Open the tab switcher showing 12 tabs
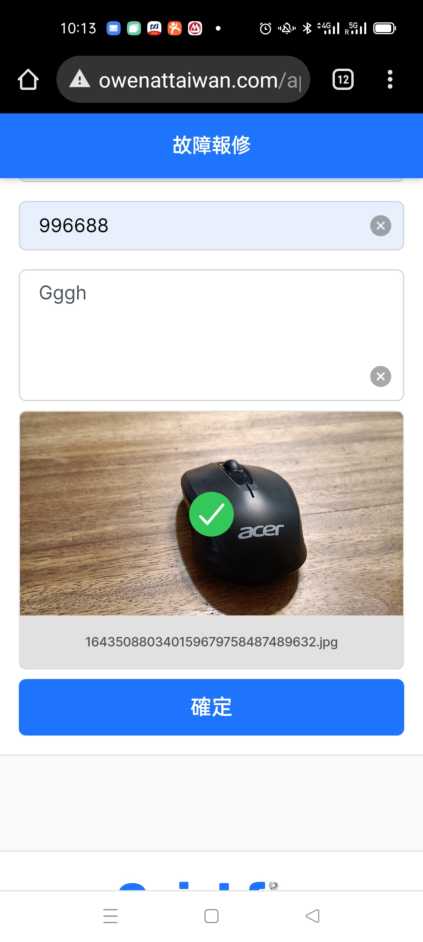 [343, 80]
